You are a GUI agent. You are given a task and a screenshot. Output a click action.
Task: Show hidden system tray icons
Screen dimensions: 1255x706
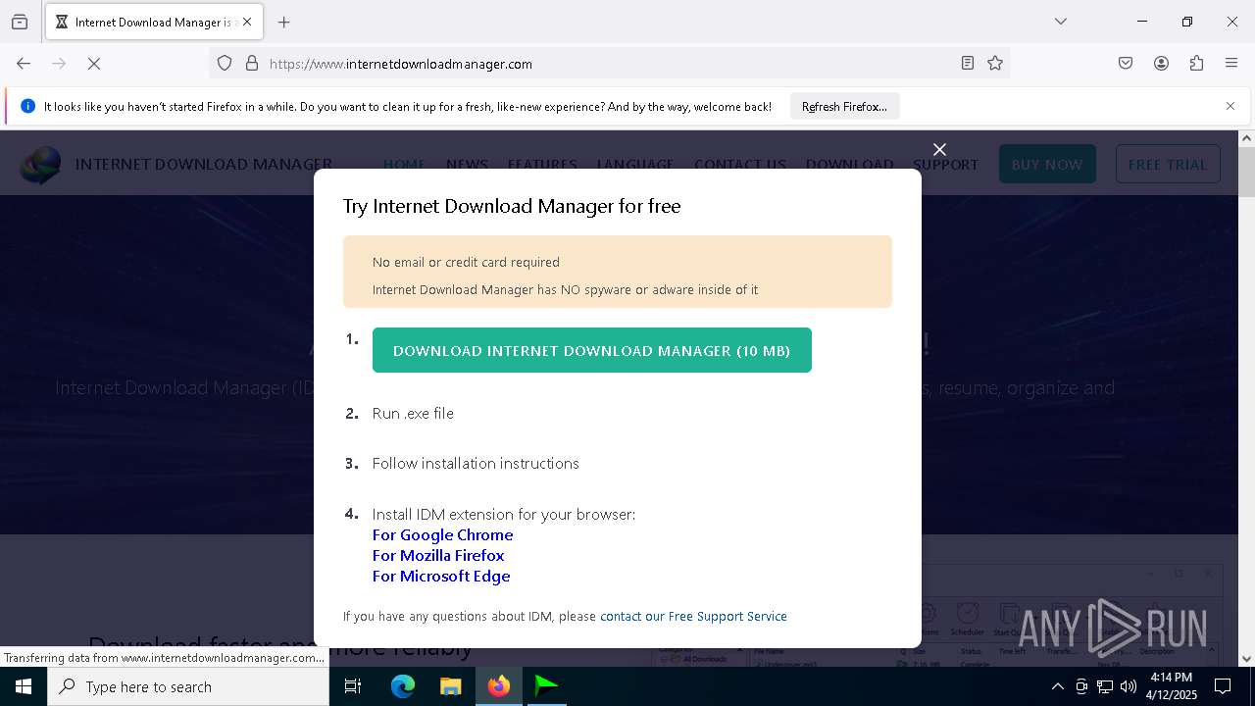click(1057, 686)
